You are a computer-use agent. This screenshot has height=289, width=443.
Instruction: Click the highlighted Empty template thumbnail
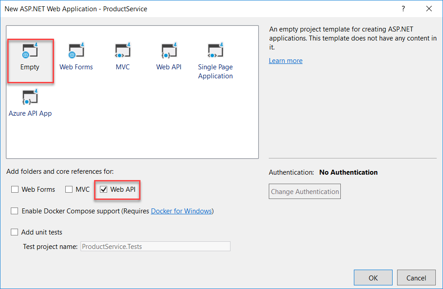tap(30, 56)
